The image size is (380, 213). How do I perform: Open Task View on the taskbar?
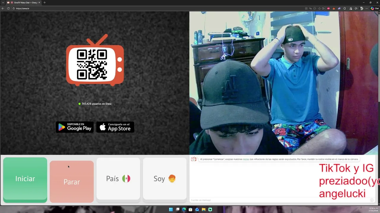[x=178, y=209]
